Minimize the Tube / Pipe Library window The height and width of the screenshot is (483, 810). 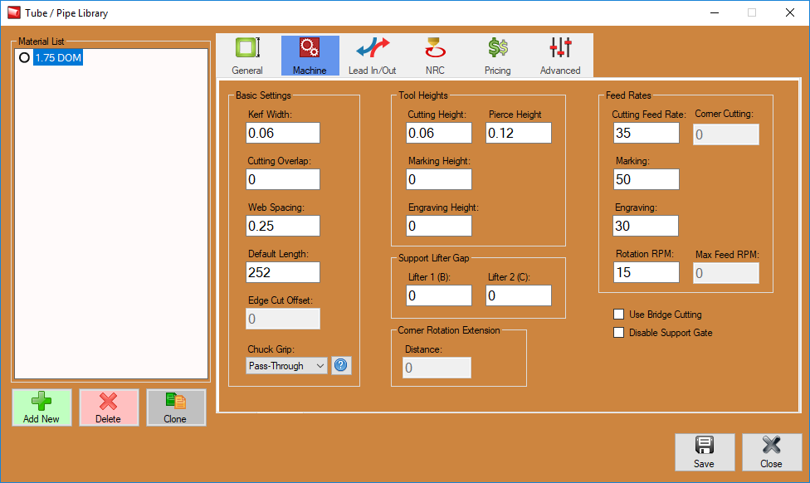tap(715, 13)
